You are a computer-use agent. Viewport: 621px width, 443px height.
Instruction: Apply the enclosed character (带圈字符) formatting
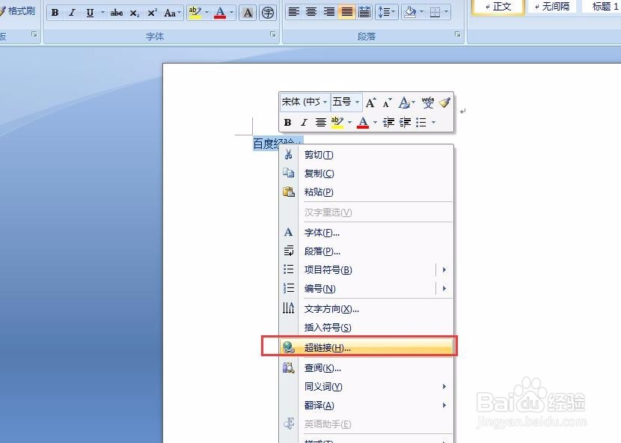pyautogui.click(x=268, y=13)
